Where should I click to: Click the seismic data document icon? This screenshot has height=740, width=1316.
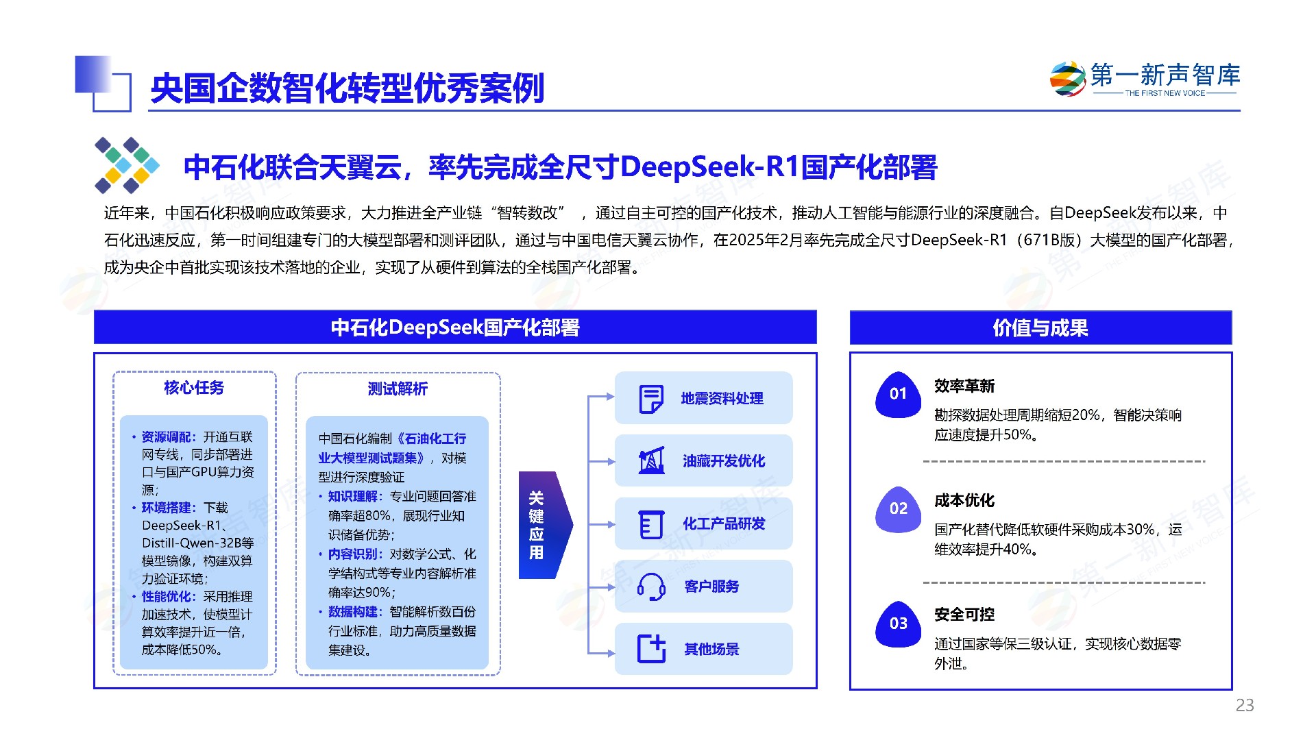650,399
